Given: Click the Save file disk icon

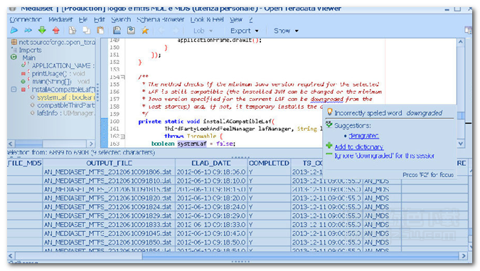Looking at the screenshot, I should point(117,31).
